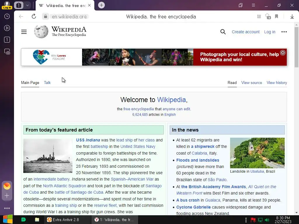Open the sidebar three-dots more options
The image size is (299, 224).
7,208
